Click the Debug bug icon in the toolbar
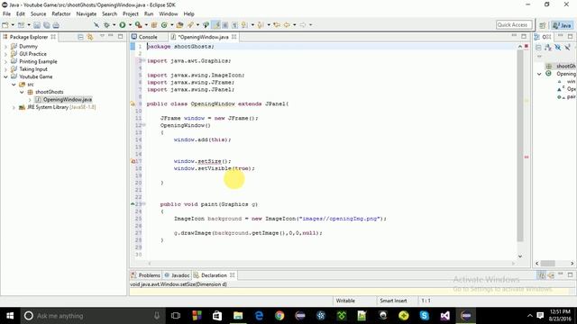The height and width of the screenshot is (324, 577). [x=106, y=25]
